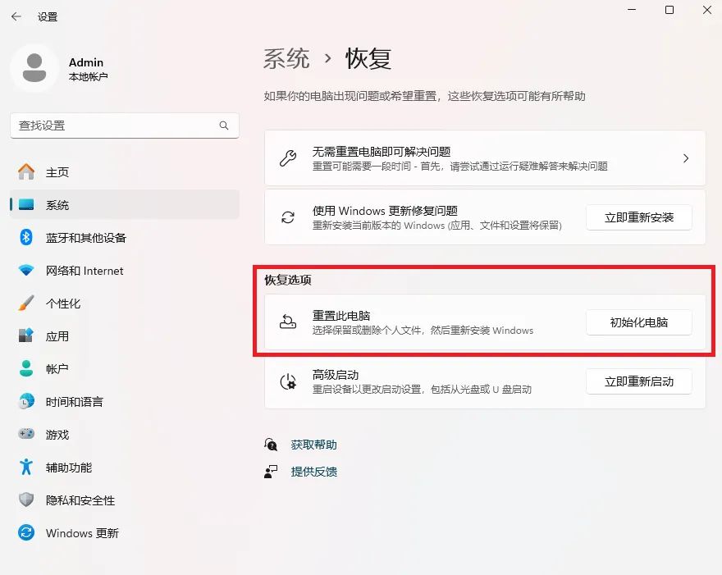Click the accessibility figure icon for 辅助功能
Screen dimensions: 722x575
(26, 467)
